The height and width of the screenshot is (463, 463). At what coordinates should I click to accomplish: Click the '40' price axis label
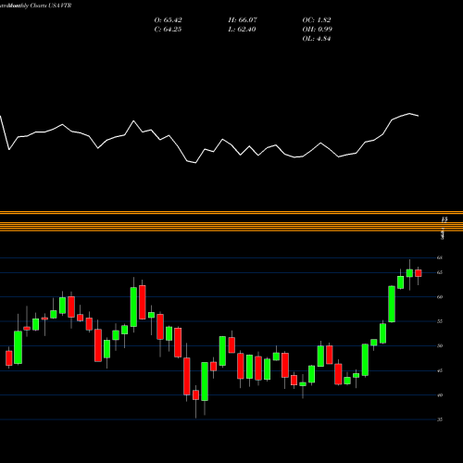440,395
